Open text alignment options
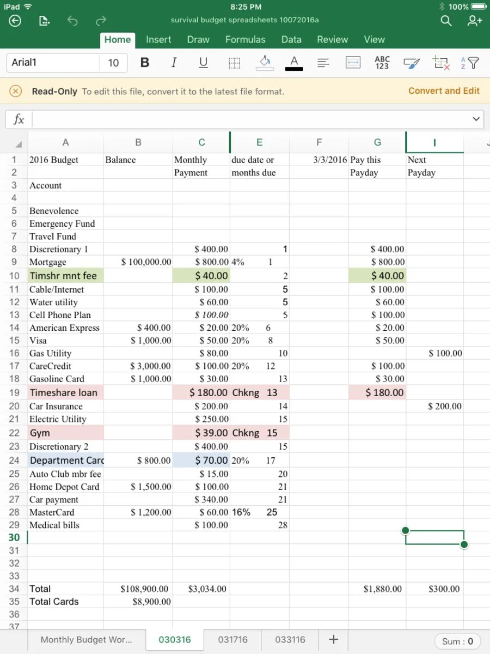The width and height of the screenshot is (490, 654). pyautogui.click(x=323, y=63)
